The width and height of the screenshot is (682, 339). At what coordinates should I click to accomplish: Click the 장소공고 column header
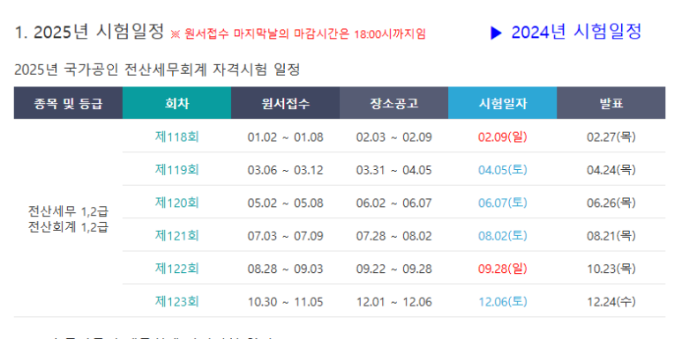click(394, 103)
